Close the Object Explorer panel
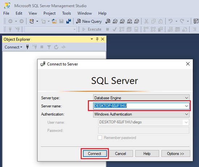The image size is (199, 167). [x=103, y=39]
